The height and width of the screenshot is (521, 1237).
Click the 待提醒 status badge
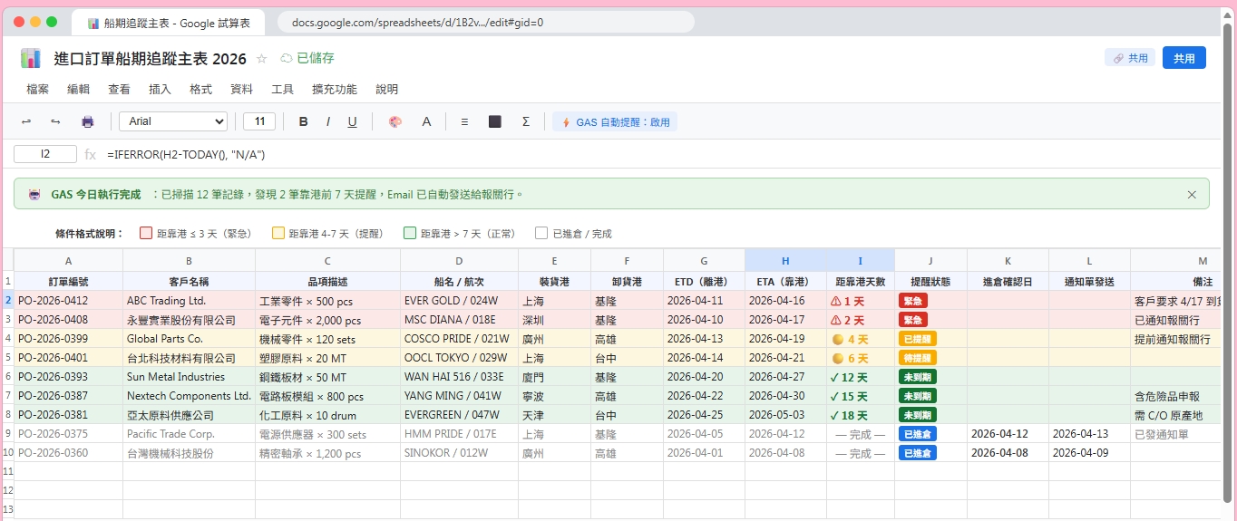(918, 358)
